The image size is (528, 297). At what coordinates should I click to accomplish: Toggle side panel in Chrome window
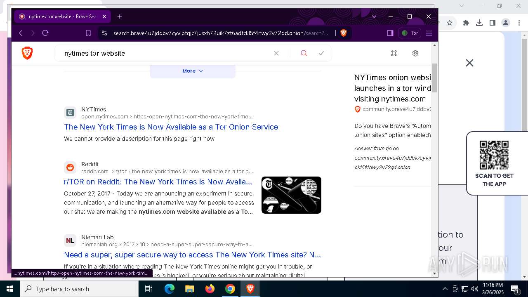(x=493, y=23)
